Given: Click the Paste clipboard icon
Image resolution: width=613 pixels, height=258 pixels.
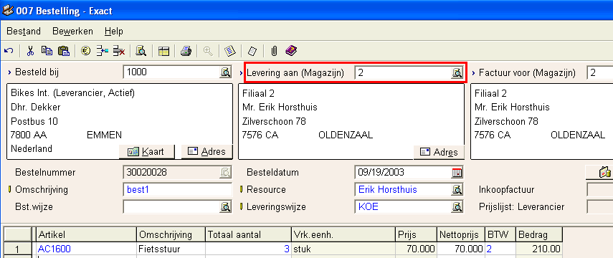Looking at the screenshot, I should 63,51.
